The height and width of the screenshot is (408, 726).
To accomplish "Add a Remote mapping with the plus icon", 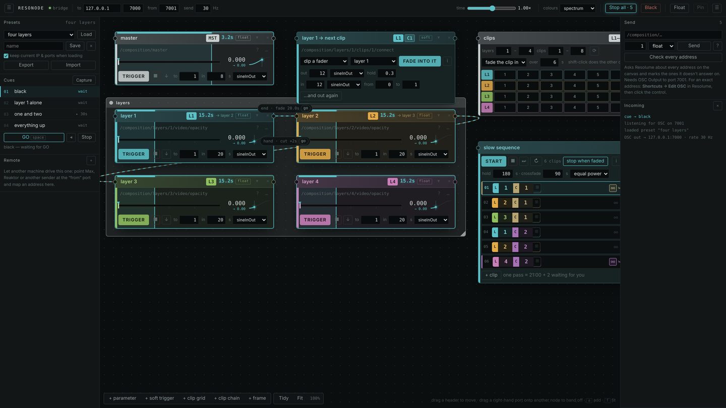I will pyautogui.click(x=91, y=161).
